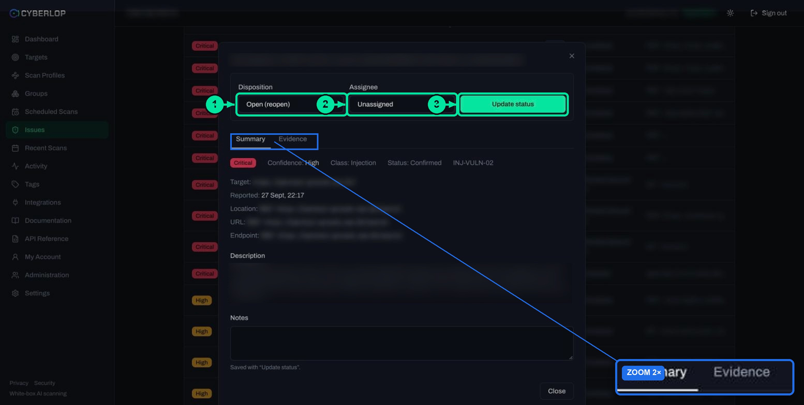Image resolution: width=804 pixels, height=405 pixels.
Task: Click the sign out arrow icon
Action: coord(754,13)
